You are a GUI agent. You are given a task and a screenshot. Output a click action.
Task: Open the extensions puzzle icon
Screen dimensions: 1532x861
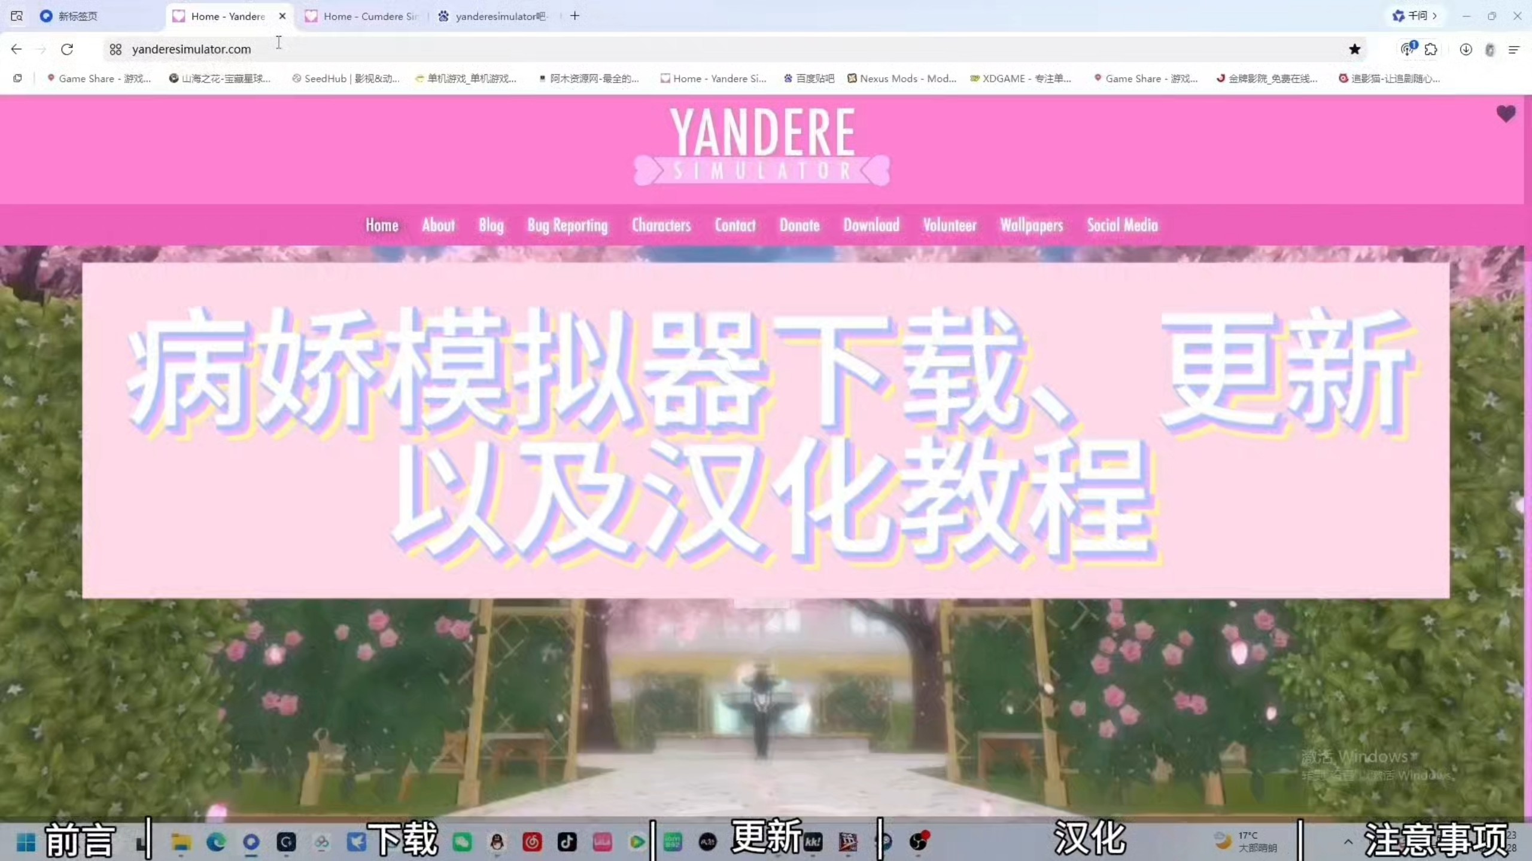point(1431,50)
